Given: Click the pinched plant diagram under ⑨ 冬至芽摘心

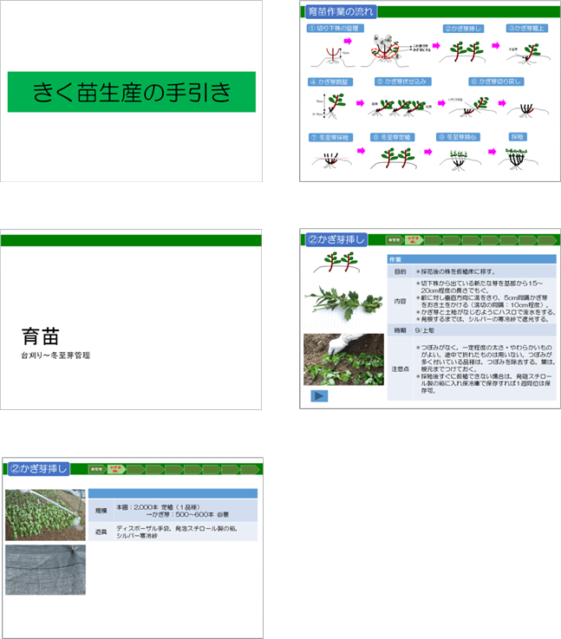Looking at the screenshot, I should tap(460, 160).
